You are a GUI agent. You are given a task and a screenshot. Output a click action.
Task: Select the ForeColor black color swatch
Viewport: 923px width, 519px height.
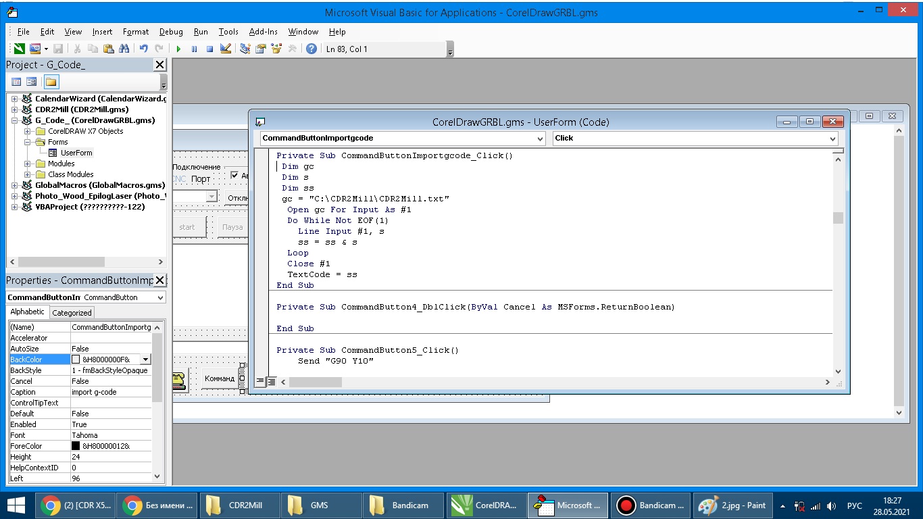[x=76, y=446]
